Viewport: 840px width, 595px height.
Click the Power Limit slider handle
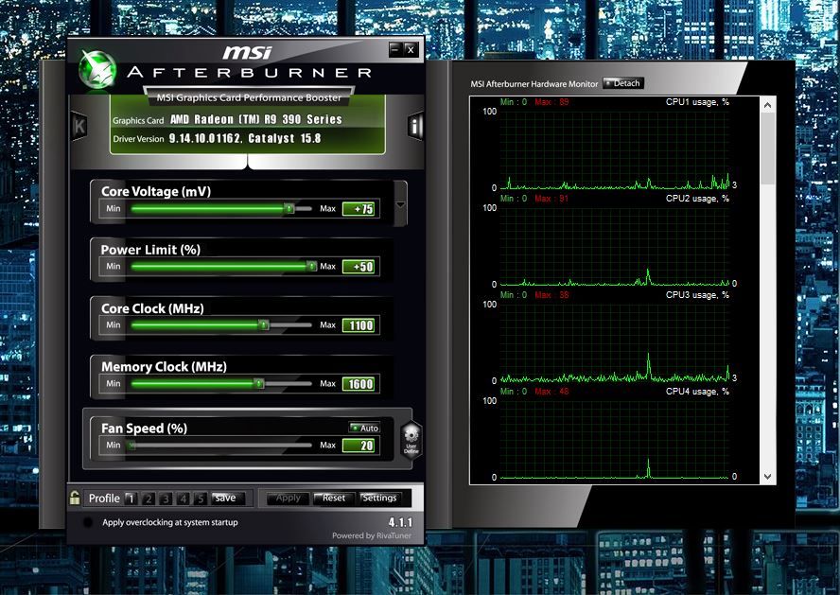click(311, 266)
